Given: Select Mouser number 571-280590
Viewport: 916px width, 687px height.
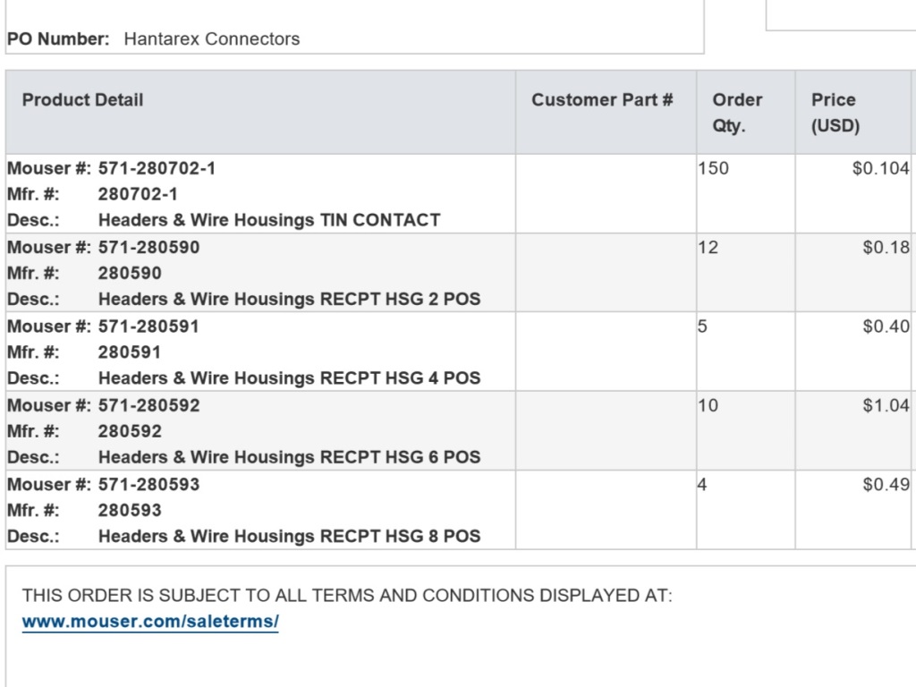Looking at the screenshot, I should tap(148, 247).
